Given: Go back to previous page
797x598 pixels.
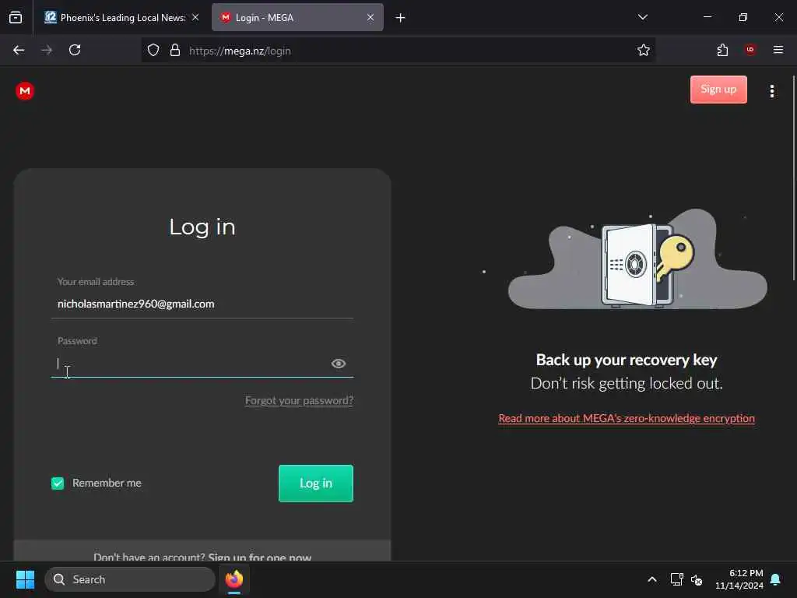Looking at the screenshot, I should tap(19, 51).
